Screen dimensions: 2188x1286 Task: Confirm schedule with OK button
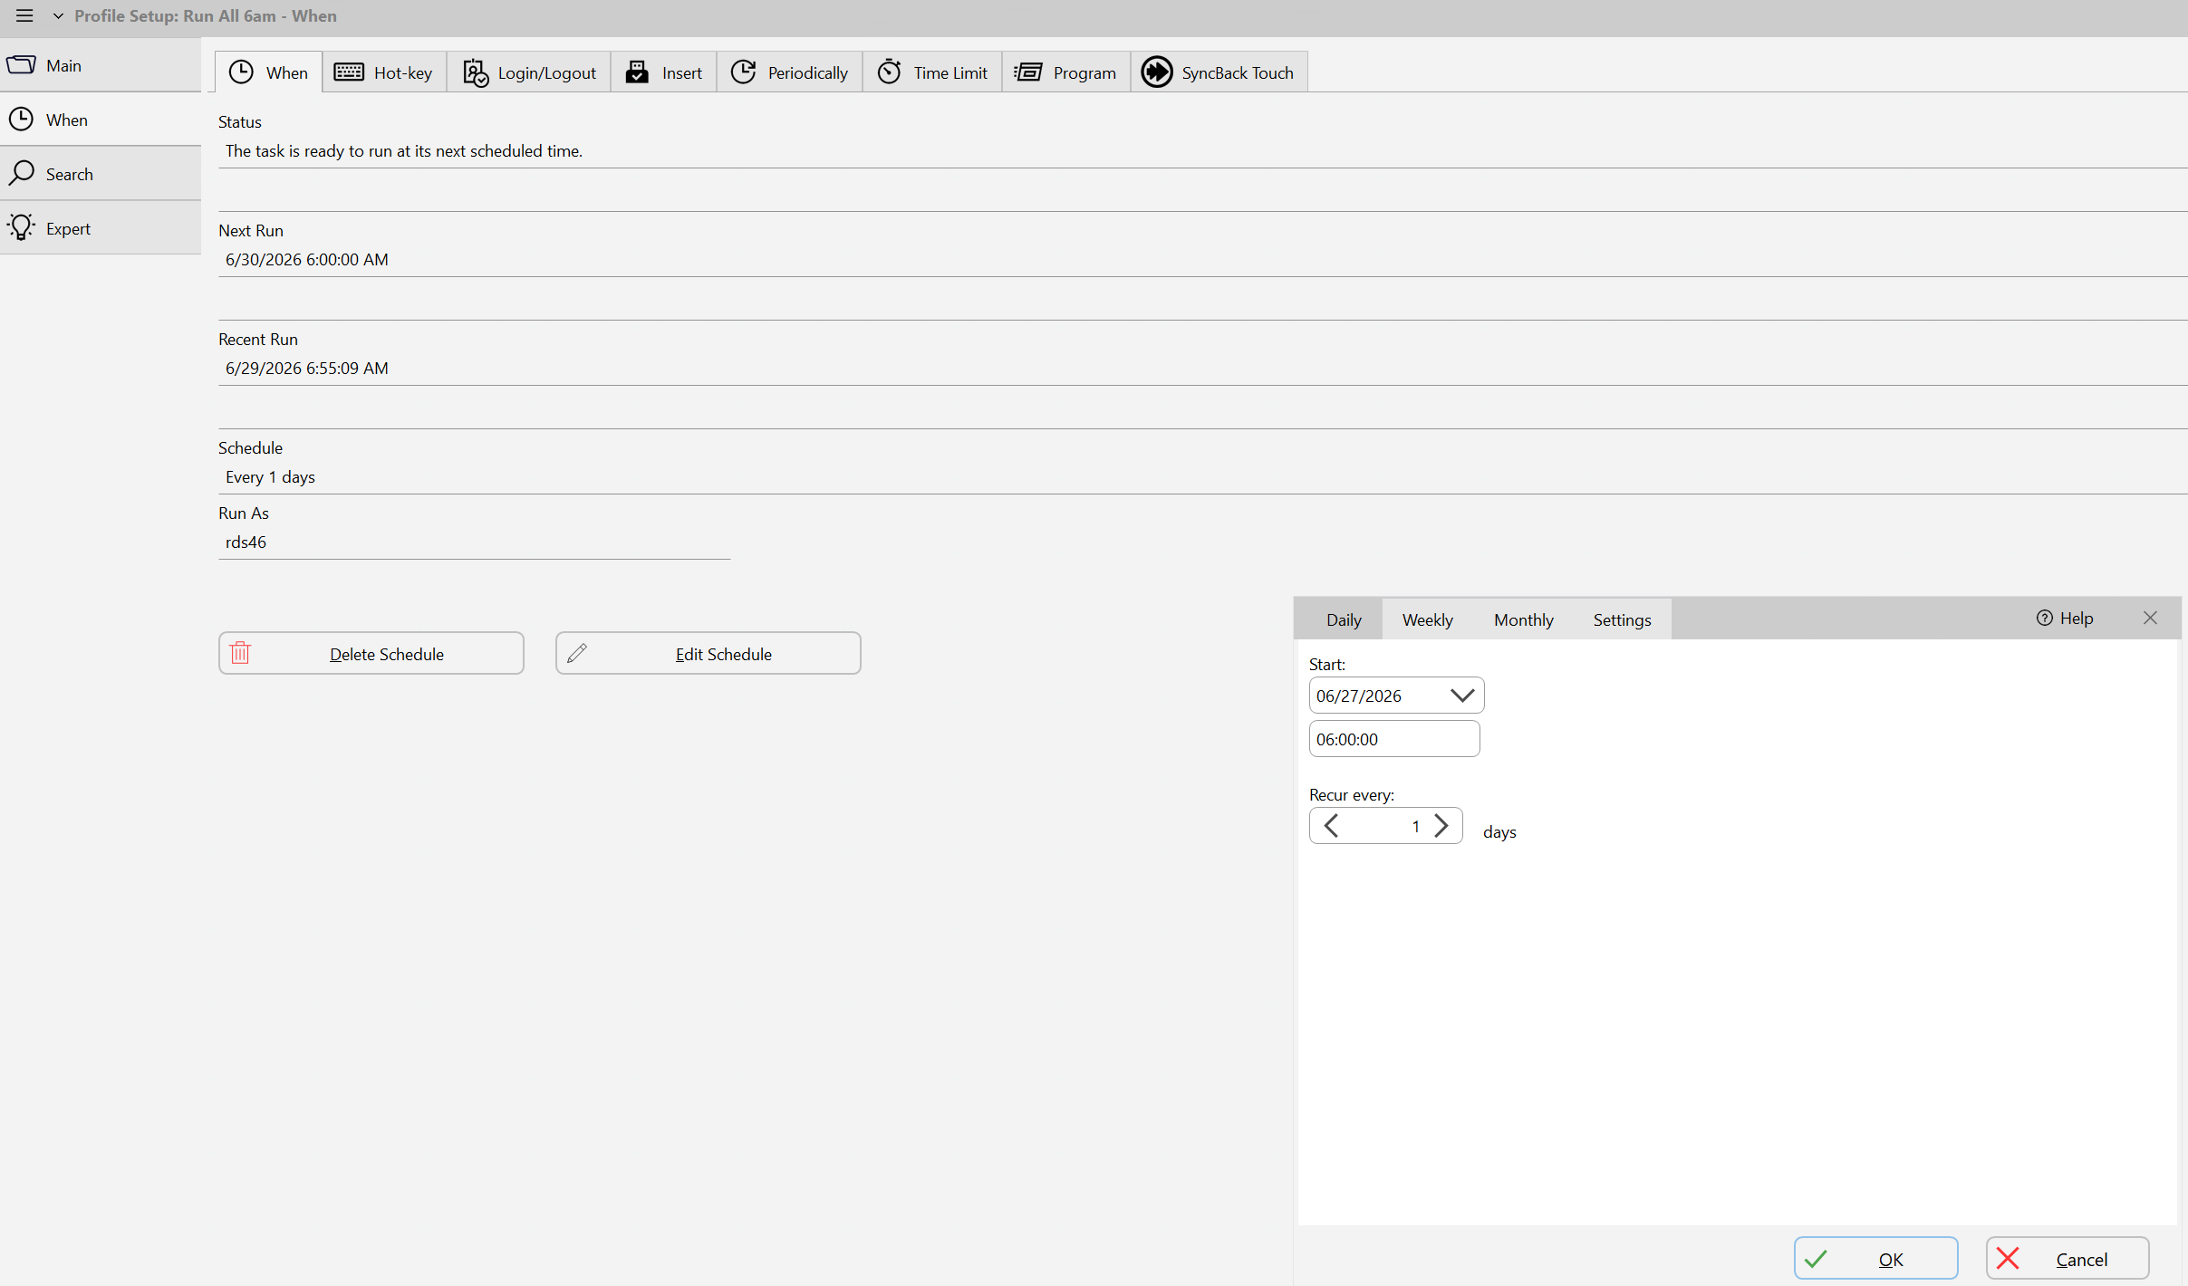[1875, 1259]
